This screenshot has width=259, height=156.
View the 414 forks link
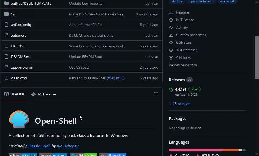pos(184,58)
